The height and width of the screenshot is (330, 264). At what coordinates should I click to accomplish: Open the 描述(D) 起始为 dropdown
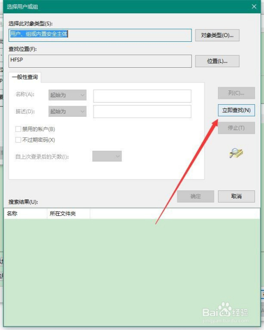click(68, 112)
